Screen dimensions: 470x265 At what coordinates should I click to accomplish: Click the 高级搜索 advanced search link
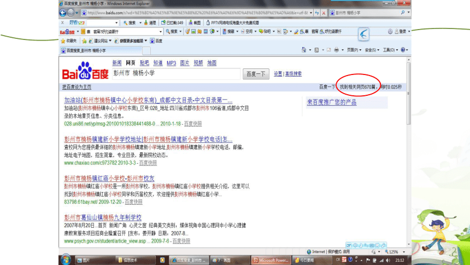click(293, 74)
